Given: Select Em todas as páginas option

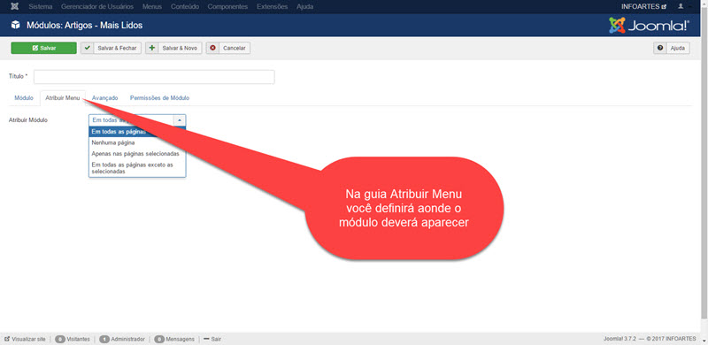Looking at the screenshot, I should coord(137,132).
